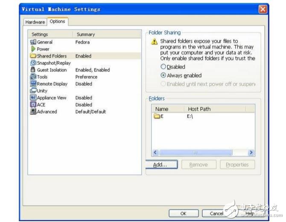The width and height of the screenshot is (286, 222).
Task: Select the Tools settings icon
Action: (x=33, y=77)
